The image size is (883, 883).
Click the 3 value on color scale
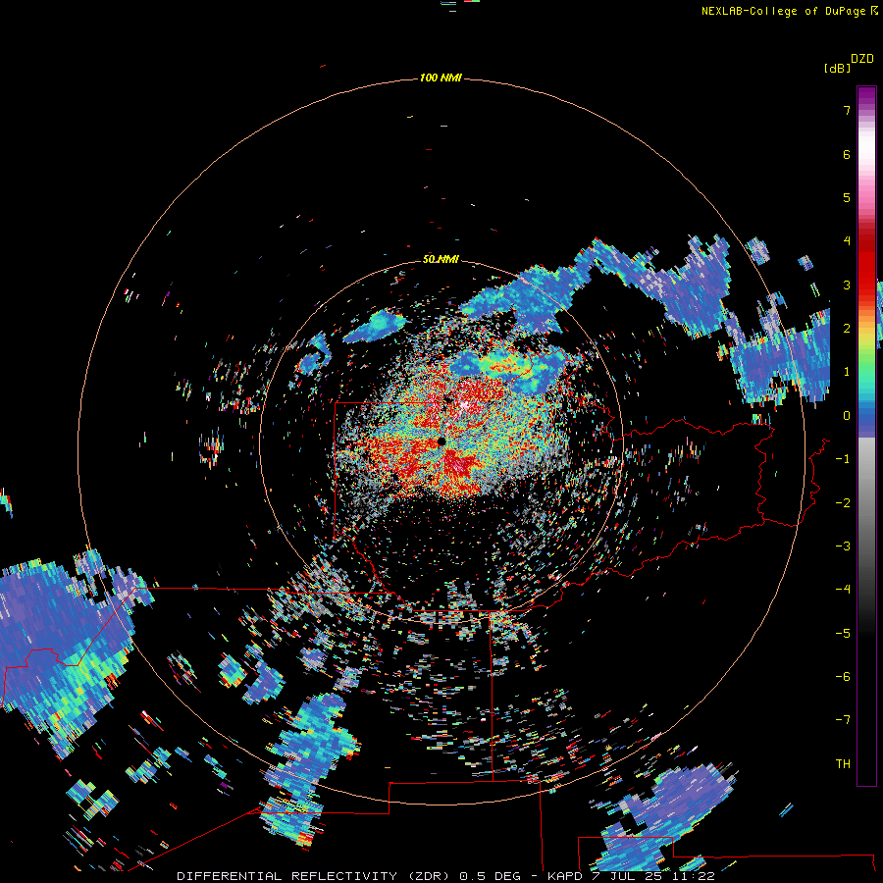pos(847,286)
